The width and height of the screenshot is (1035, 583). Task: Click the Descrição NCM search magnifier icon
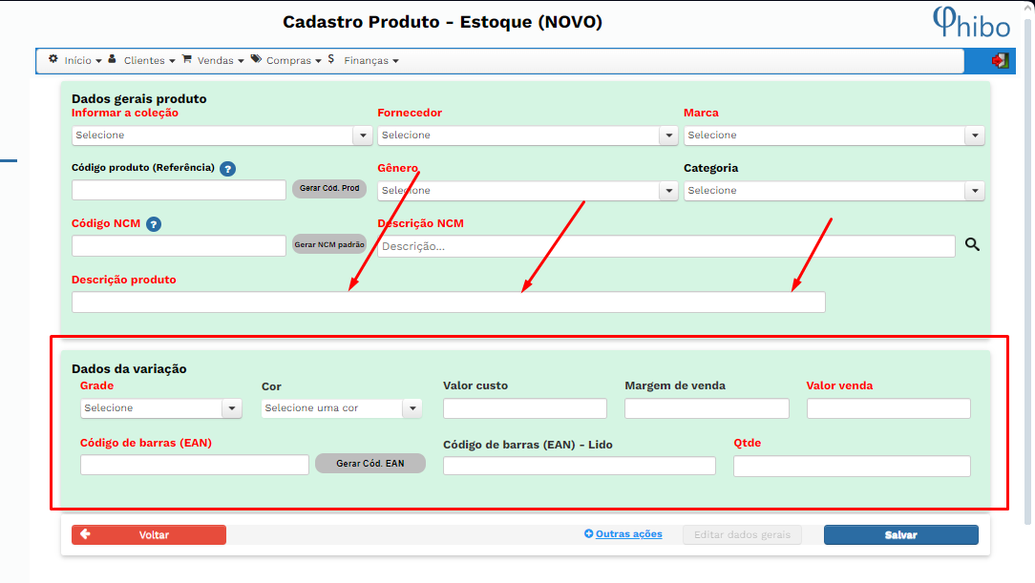click(x=972, y=245)
